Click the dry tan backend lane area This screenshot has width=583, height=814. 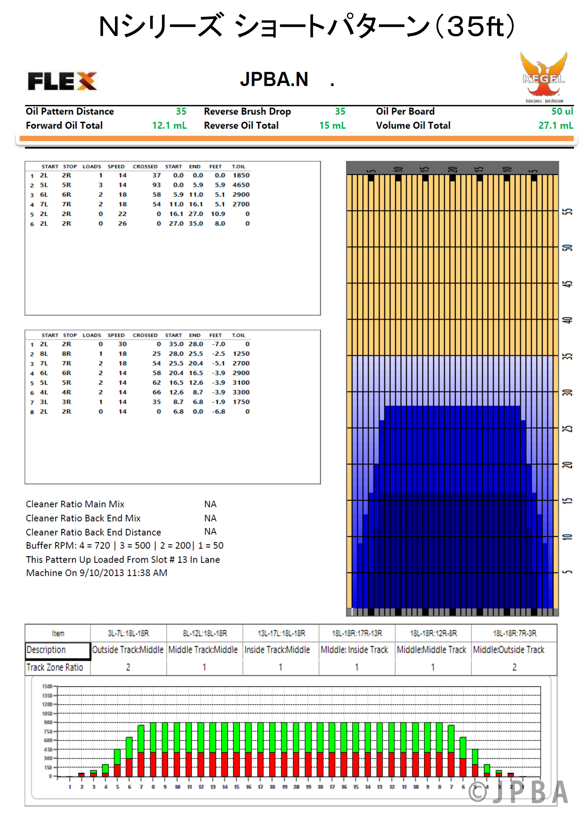tap(452, 265)
